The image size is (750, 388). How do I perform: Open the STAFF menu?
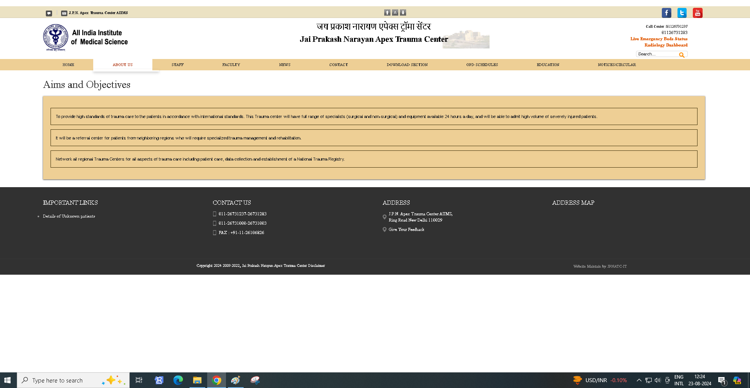pos(177,65)
